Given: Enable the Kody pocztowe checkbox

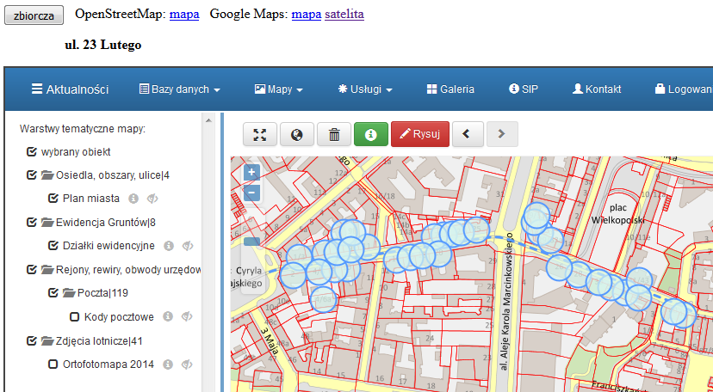Looking at the screenshot, I should click(x=74, y=317).
